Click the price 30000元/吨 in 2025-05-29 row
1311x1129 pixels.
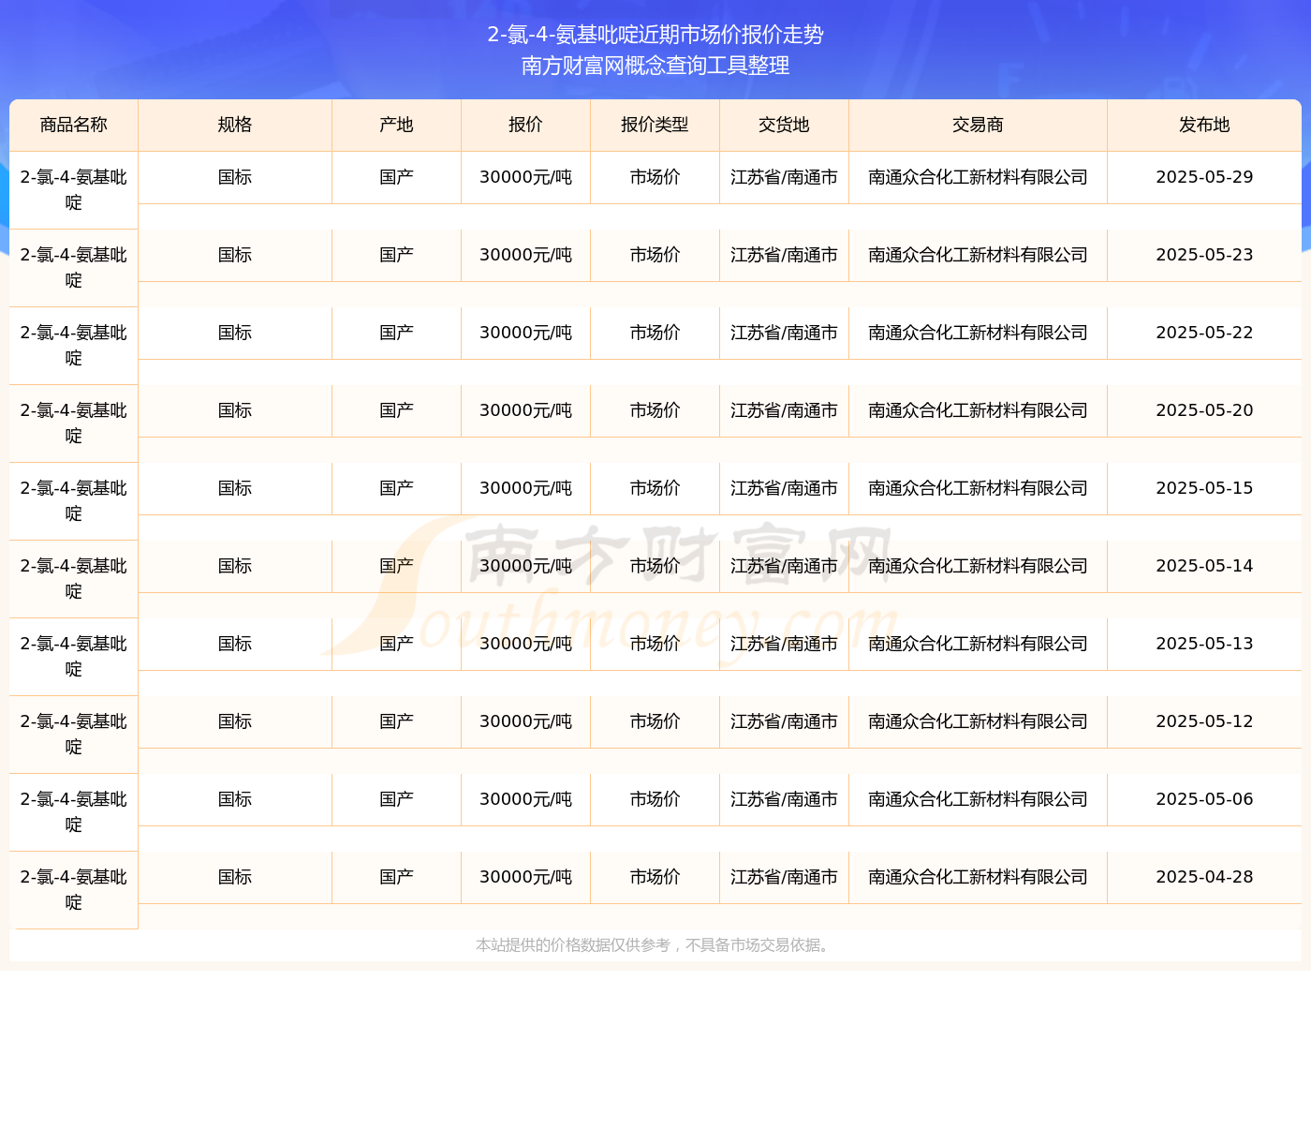click(525, 177)
